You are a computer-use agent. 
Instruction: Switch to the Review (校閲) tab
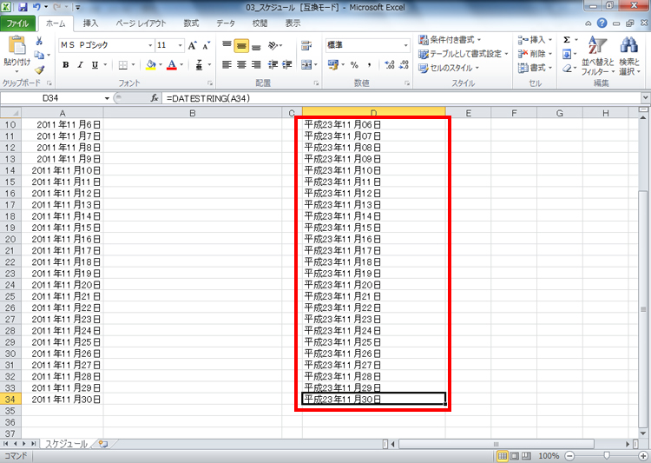coord(260,23)
